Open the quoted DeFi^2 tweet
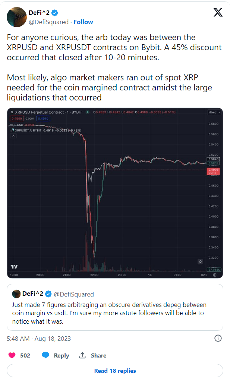This screenshot has height=378, width=230. [115, 307]
